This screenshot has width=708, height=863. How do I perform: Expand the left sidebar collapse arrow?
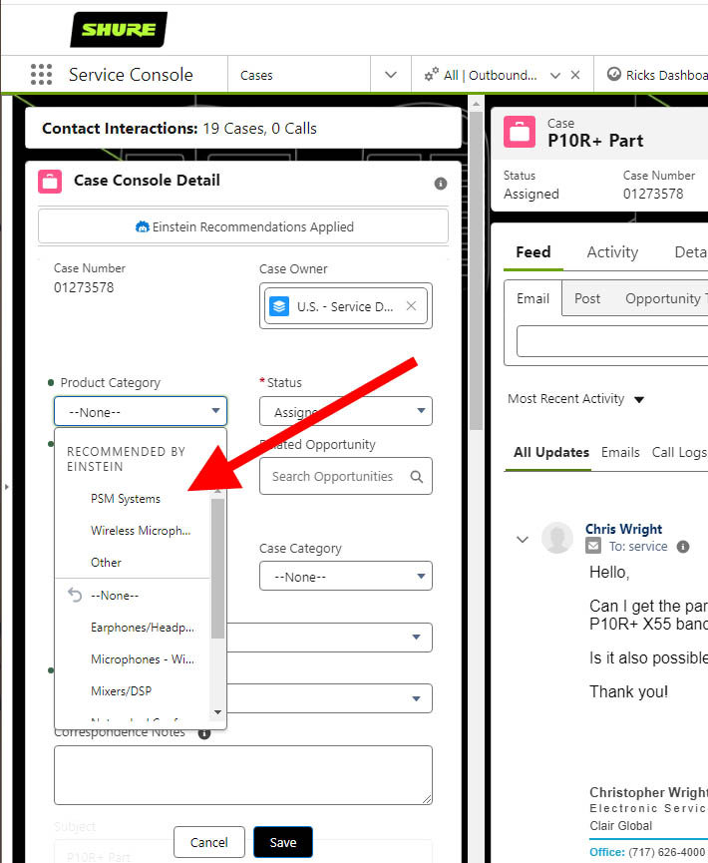[7, 487]
